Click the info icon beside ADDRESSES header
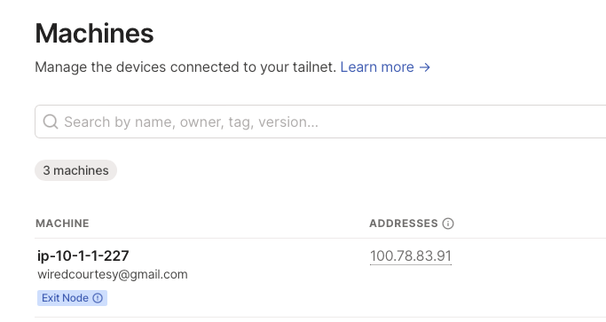The height and width of the screenshot is (322, 606). tap(448, 224)
